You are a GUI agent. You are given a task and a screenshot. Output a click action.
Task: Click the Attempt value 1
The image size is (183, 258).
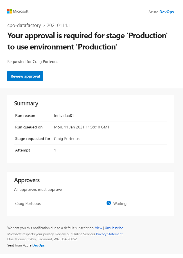(55, 150)
